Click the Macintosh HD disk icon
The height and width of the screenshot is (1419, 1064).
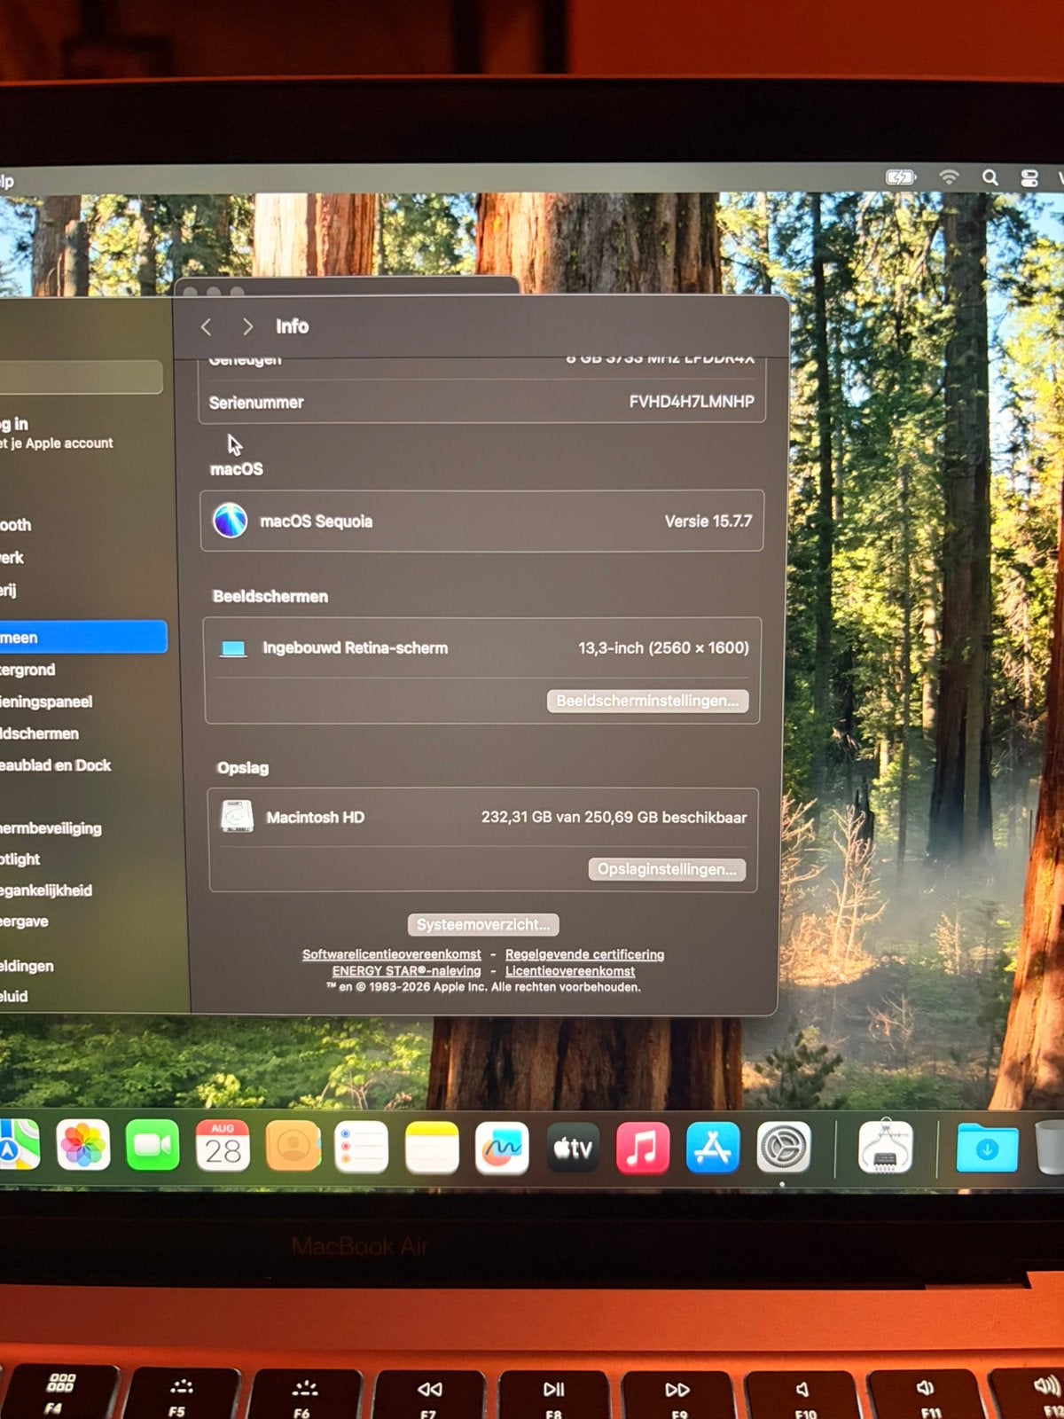click(238, 817)
